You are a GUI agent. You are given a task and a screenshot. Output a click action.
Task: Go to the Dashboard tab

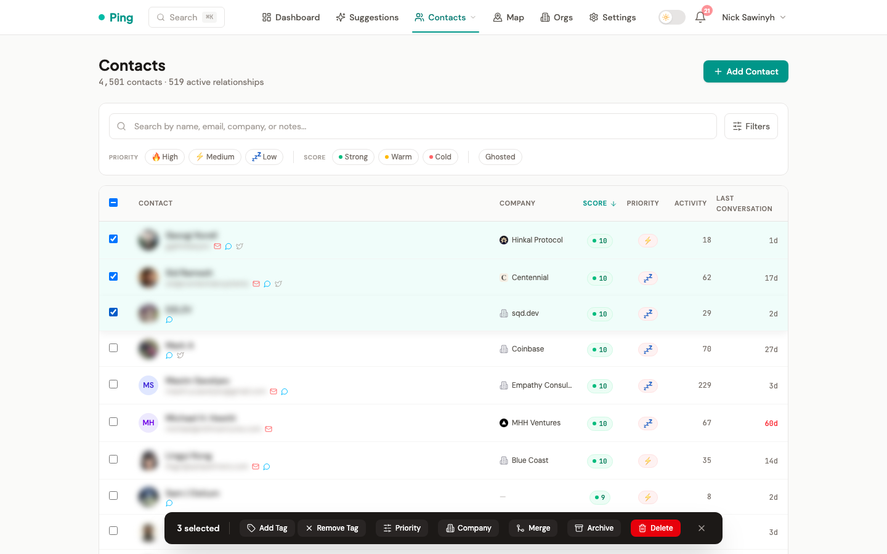[x=291, y=17]
